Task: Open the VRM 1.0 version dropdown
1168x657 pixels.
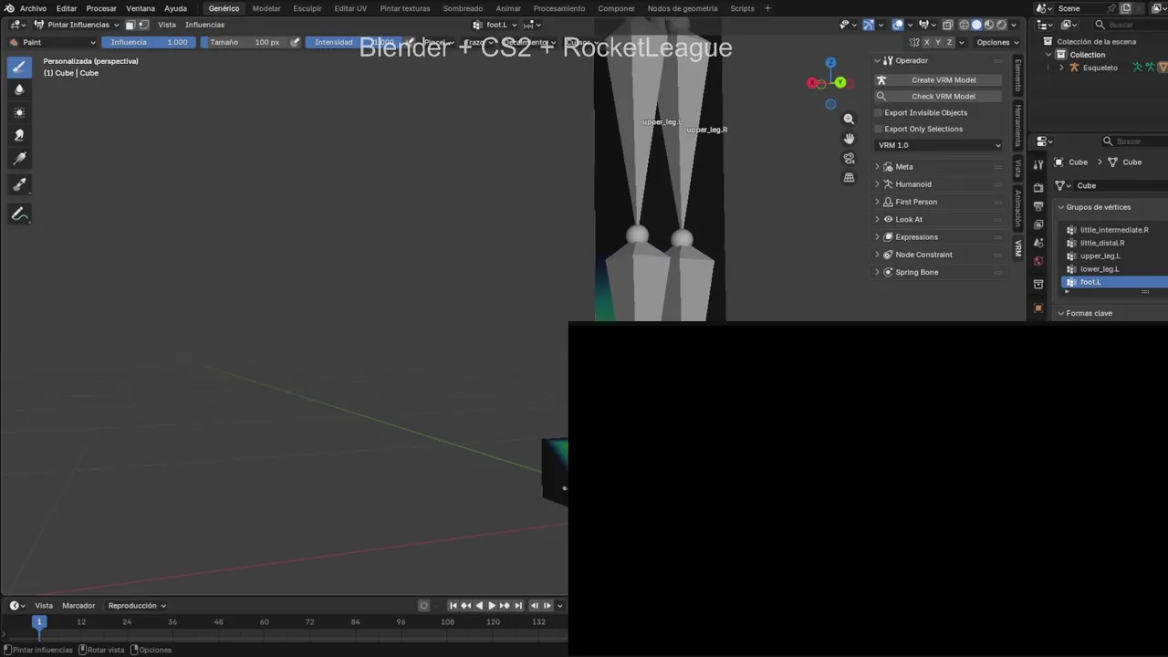Action: 939,145
